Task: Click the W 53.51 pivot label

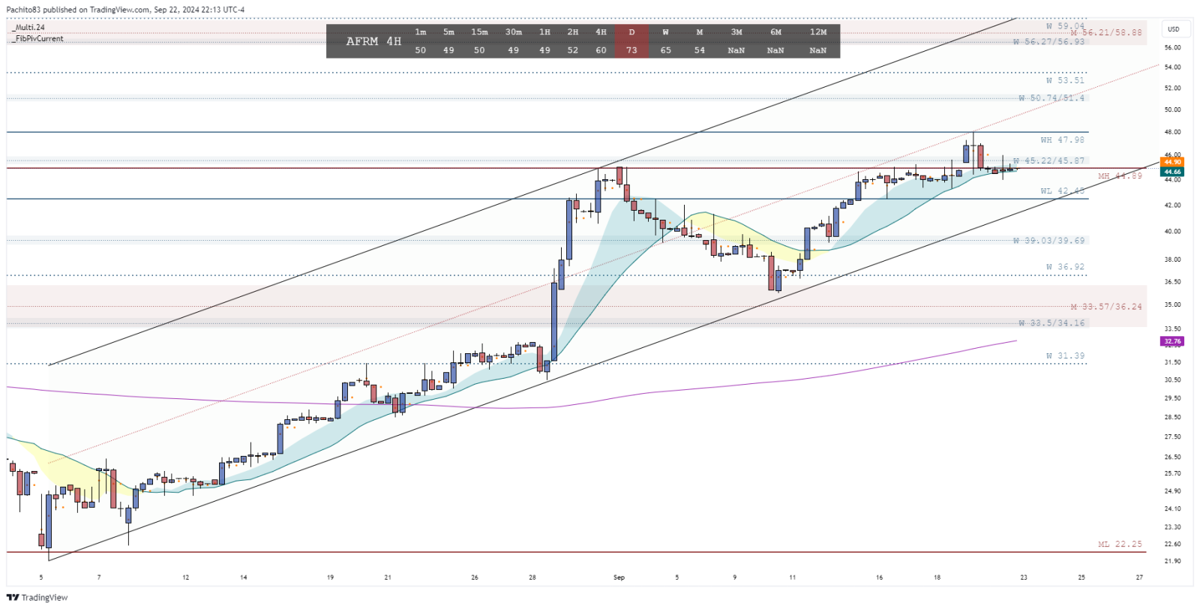Action: coord(1066,80)
